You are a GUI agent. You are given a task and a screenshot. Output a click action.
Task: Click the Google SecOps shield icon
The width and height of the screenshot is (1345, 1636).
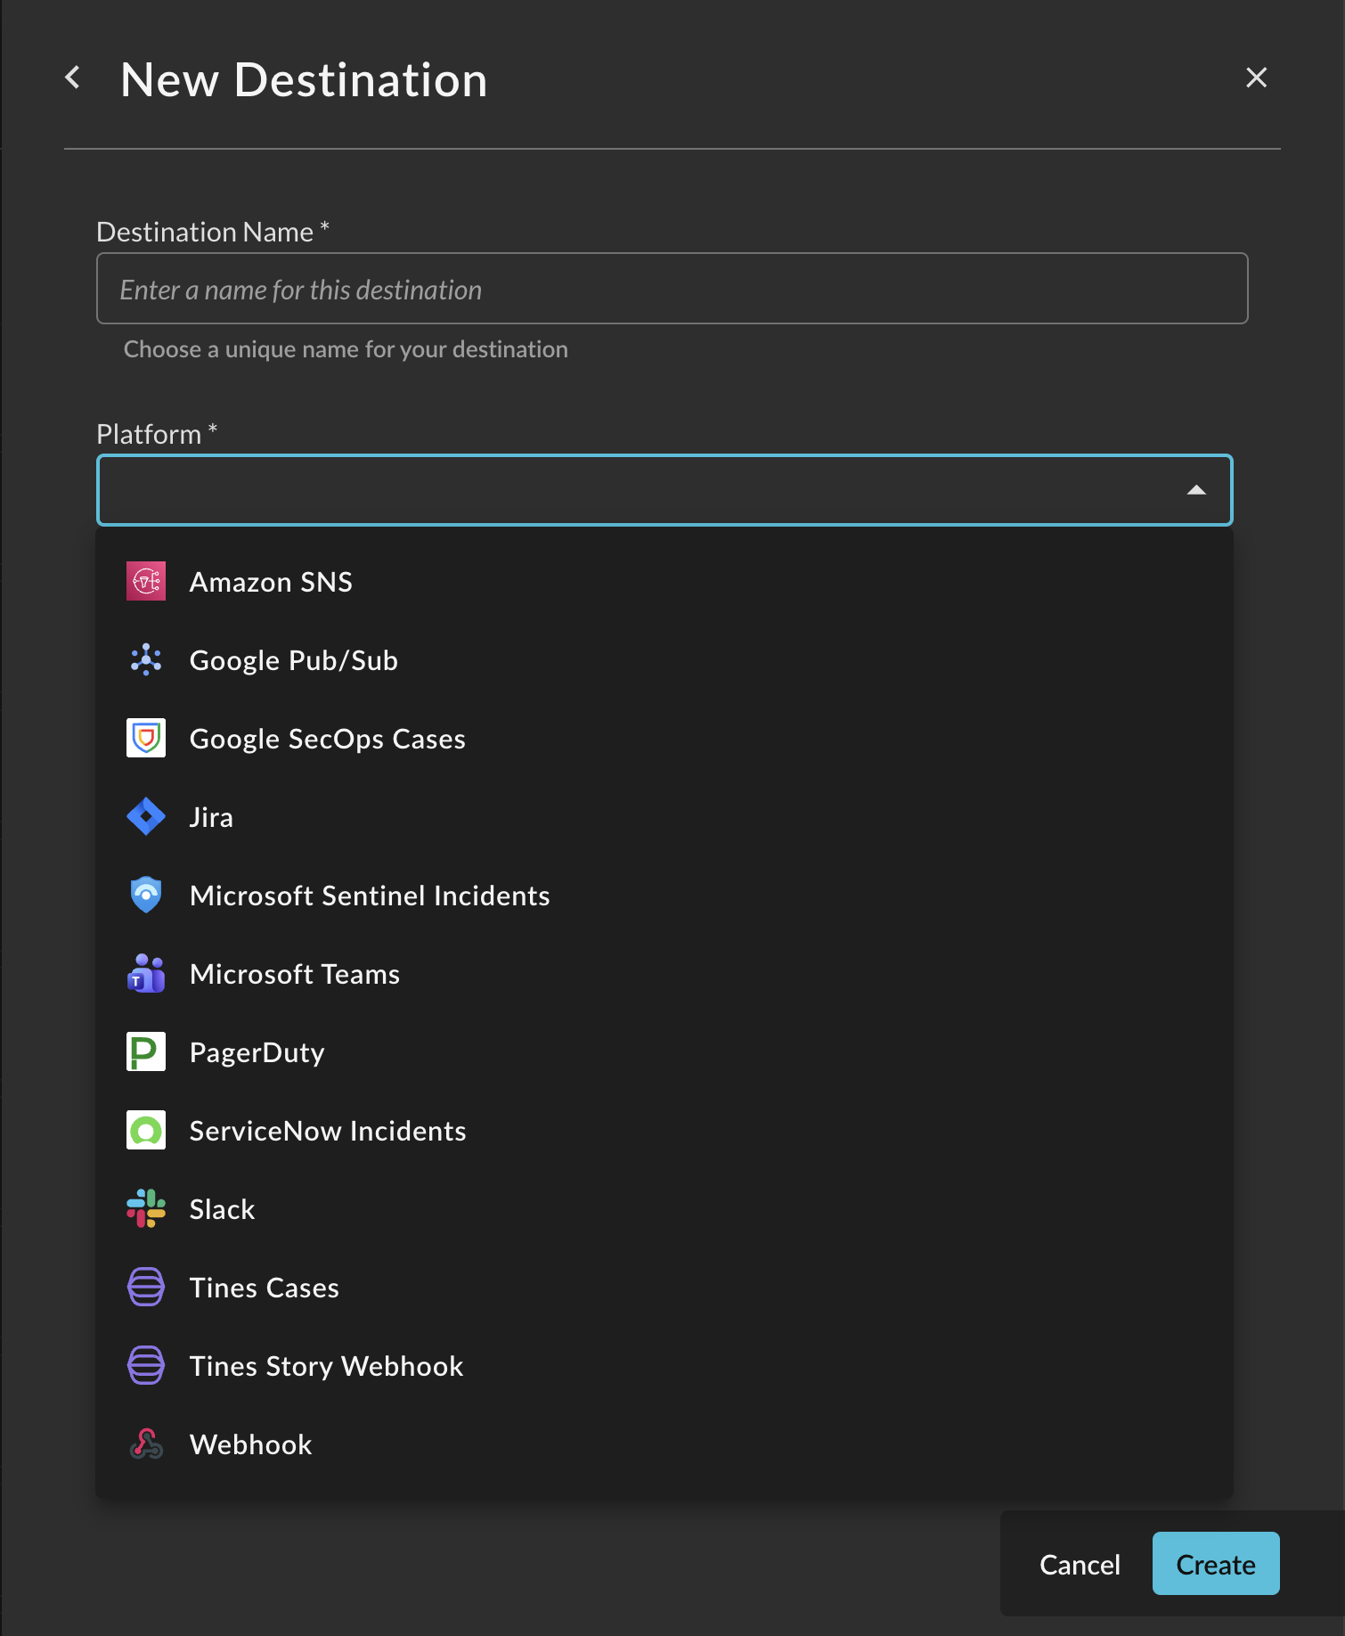146,739
